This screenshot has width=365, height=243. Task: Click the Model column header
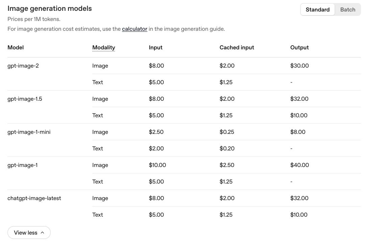coord(16,48)
